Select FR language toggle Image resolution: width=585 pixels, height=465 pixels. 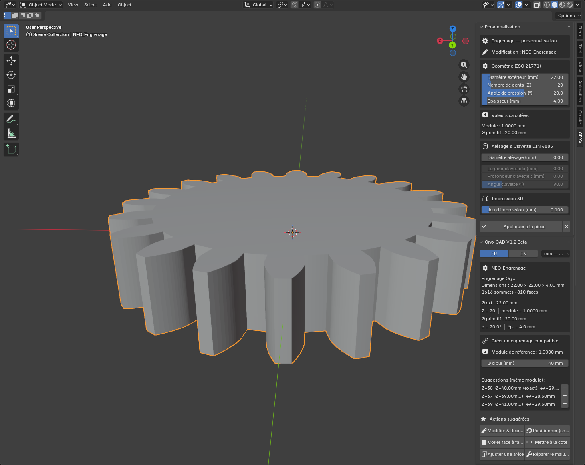click(494, 254)
